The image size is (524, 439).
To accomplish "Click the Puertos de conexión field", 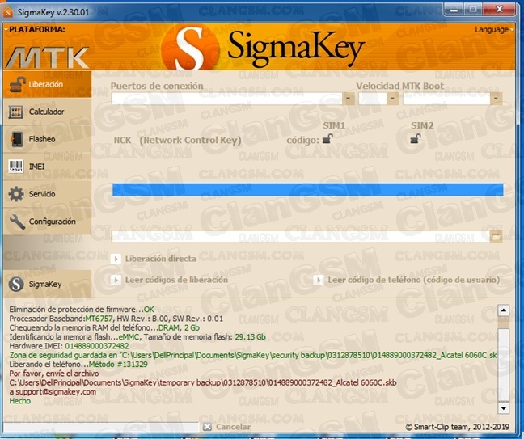I will [x=227, y=99].
